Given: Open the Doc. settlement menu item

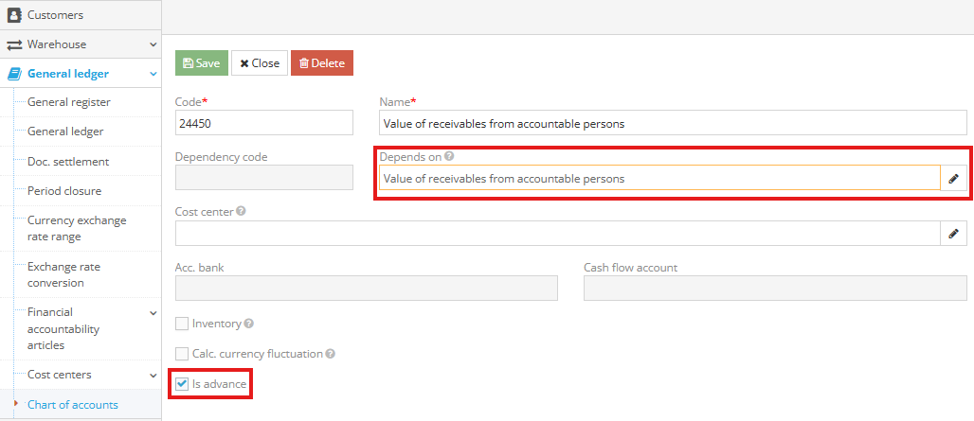Looking at the screenshot, I should 68,162.
